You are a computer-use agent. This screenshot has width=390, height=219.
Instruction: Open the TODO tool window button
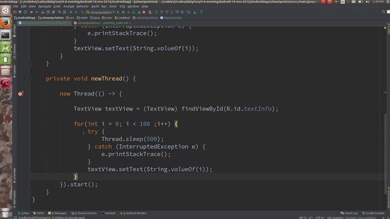(x=38, y=213)
